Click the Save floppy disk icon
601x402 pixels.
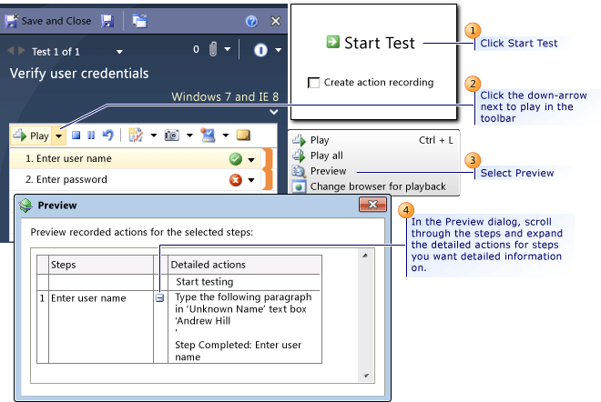(x=107, y=21)
